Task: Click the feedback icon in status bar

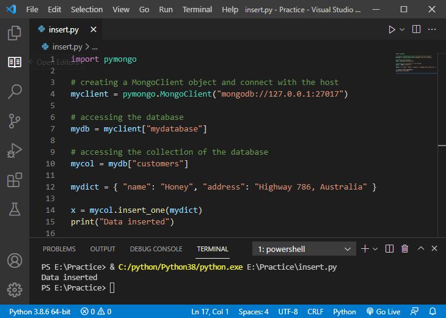Action: (414, 311)
